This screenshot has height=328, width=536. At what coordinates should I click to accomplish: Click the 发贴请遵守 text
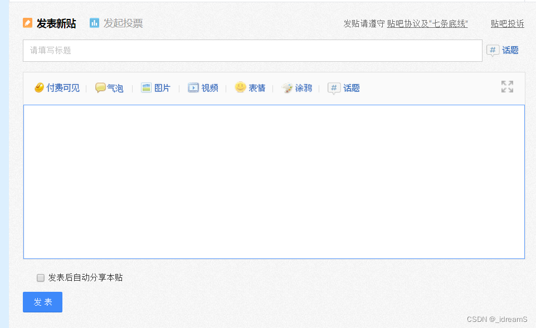pyautogui.click(x=364, y=23)
